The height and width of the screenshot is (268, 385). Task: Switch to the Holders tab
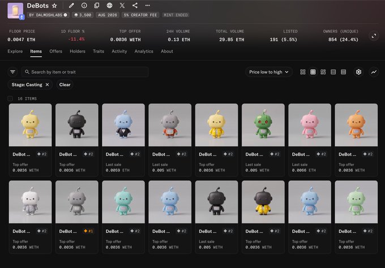click(x=78, y=51)
